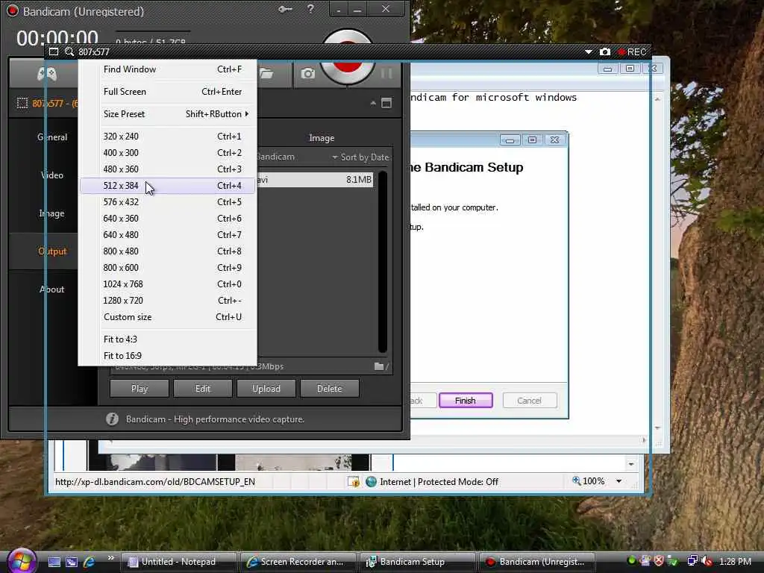Select 1280 x 720 size

pyautogui.click(x=168, y=301)
